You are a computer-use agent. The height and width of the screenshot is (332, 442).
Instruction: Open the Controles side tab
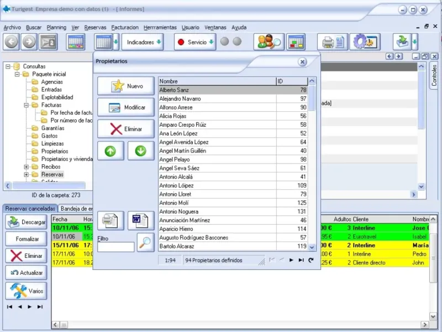coord(434,75)
